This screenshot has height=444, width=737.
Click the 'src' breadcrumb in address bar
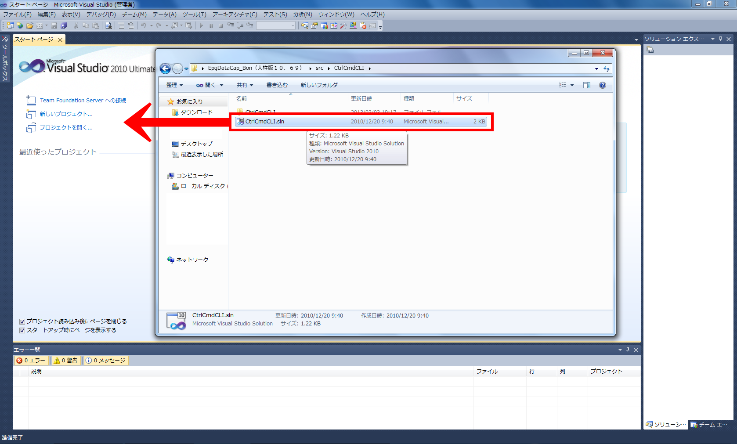coord(319,68)
